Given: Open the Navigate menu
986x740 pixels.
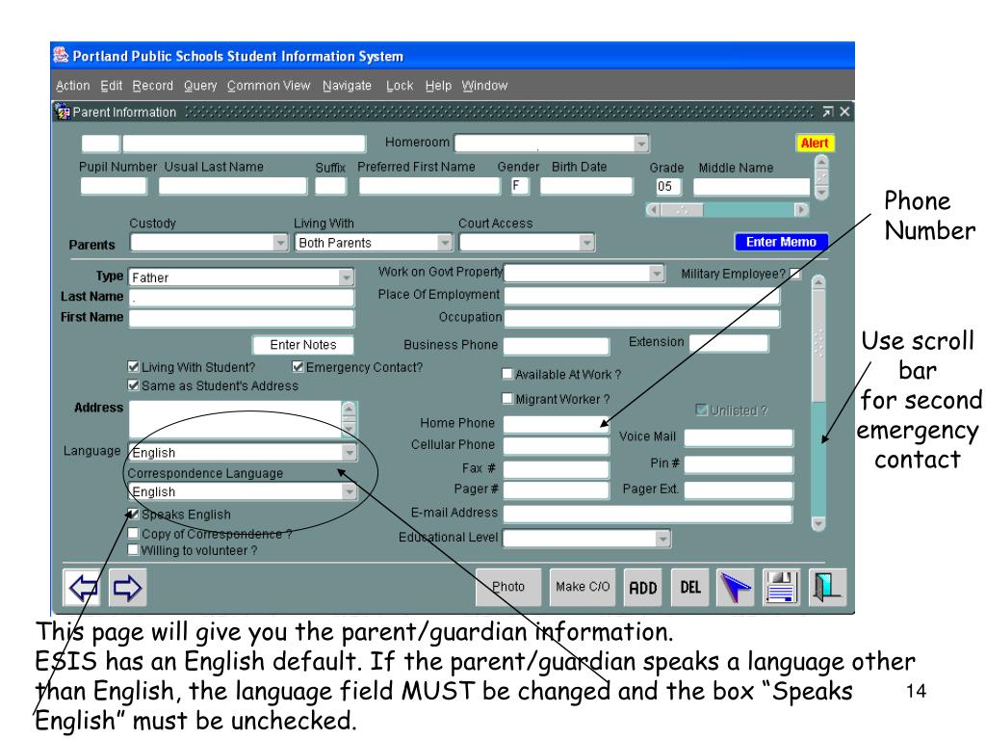Looking at the screenshot, I should pyautogui.click(x=347, y=86).
